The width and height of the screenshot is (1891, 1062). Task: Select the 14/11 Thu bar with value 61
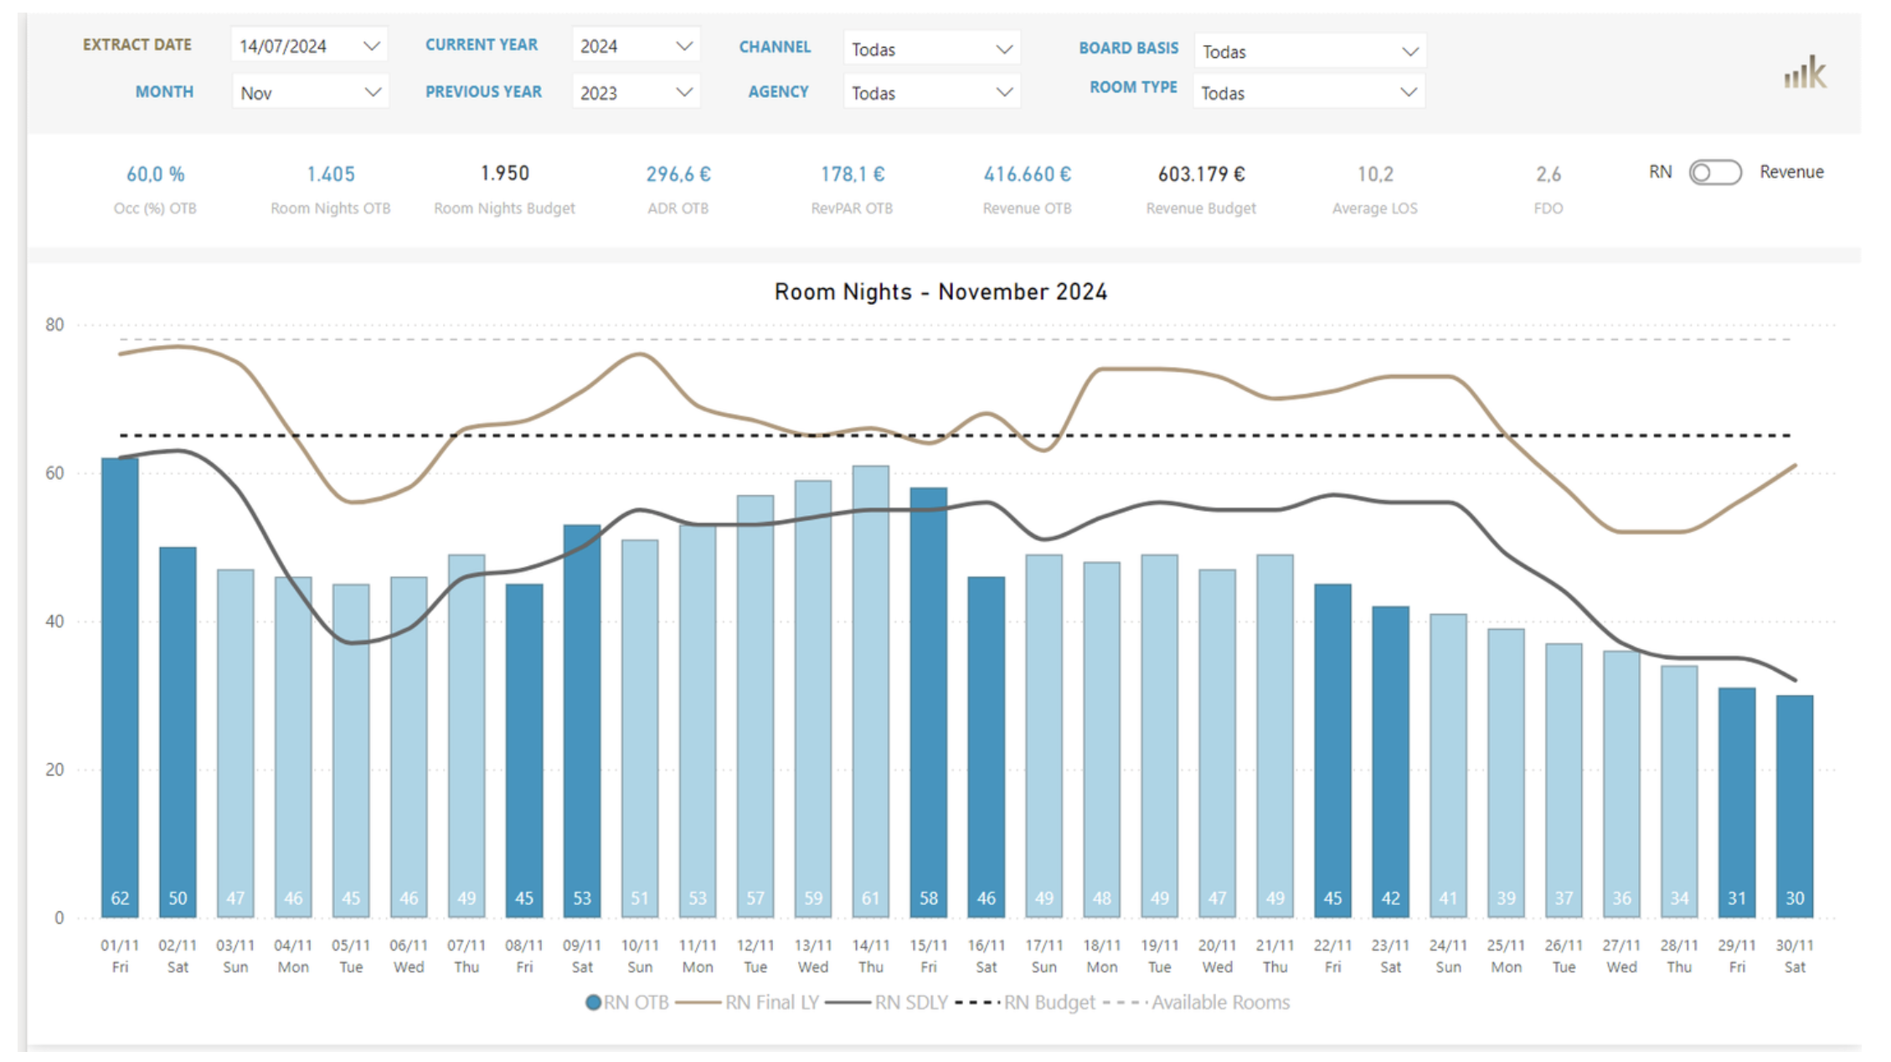[x=871, y=692]
